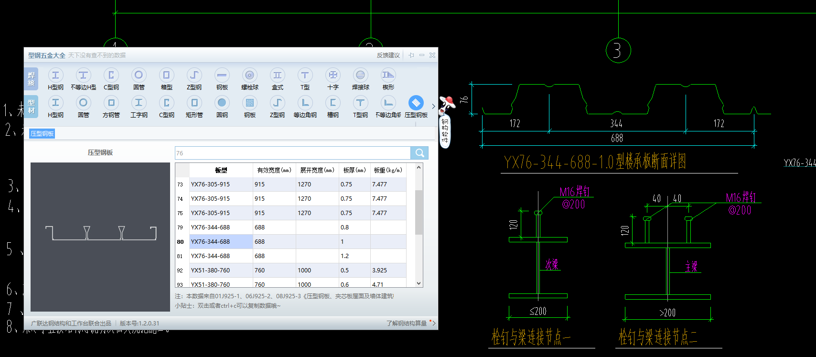
Task: Select row 81 YX76-344-688
Action: 290,256
